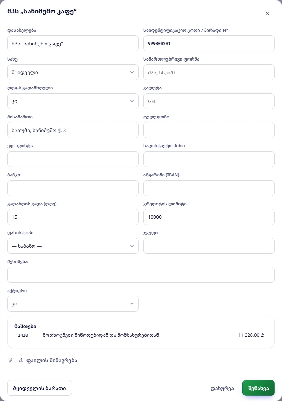Click the შენახვა save button

click(259, 388)
